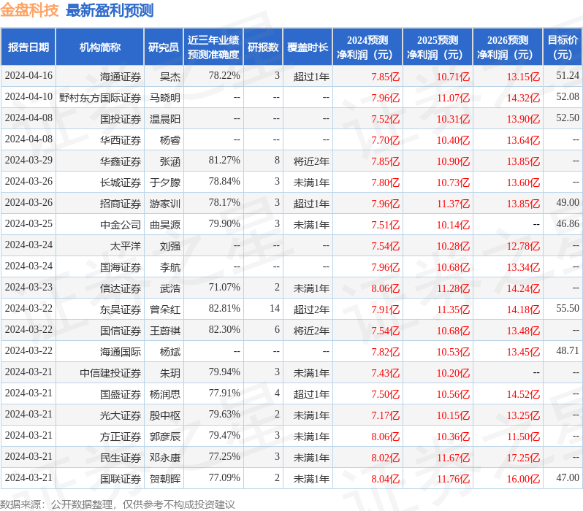Click 东吴证券's coverage 超过2年
The width and height of the screenshot is (583, 511).
click(x=311, y=310)
